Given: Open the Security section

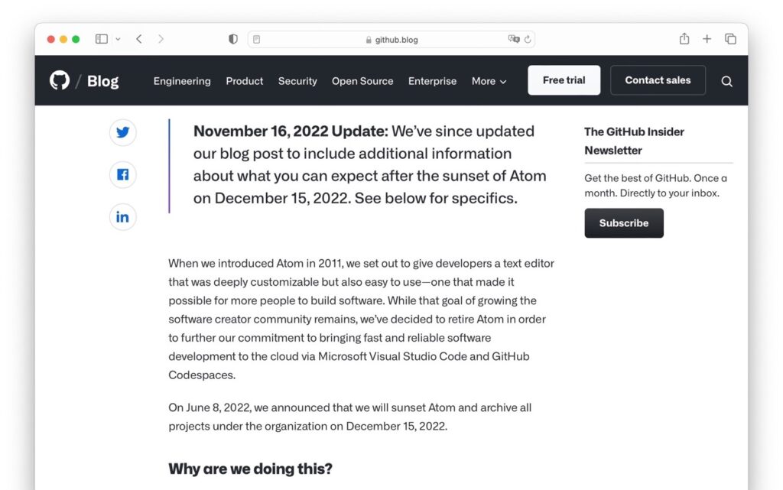Looking at the screenshot, I should click(297, 81).
